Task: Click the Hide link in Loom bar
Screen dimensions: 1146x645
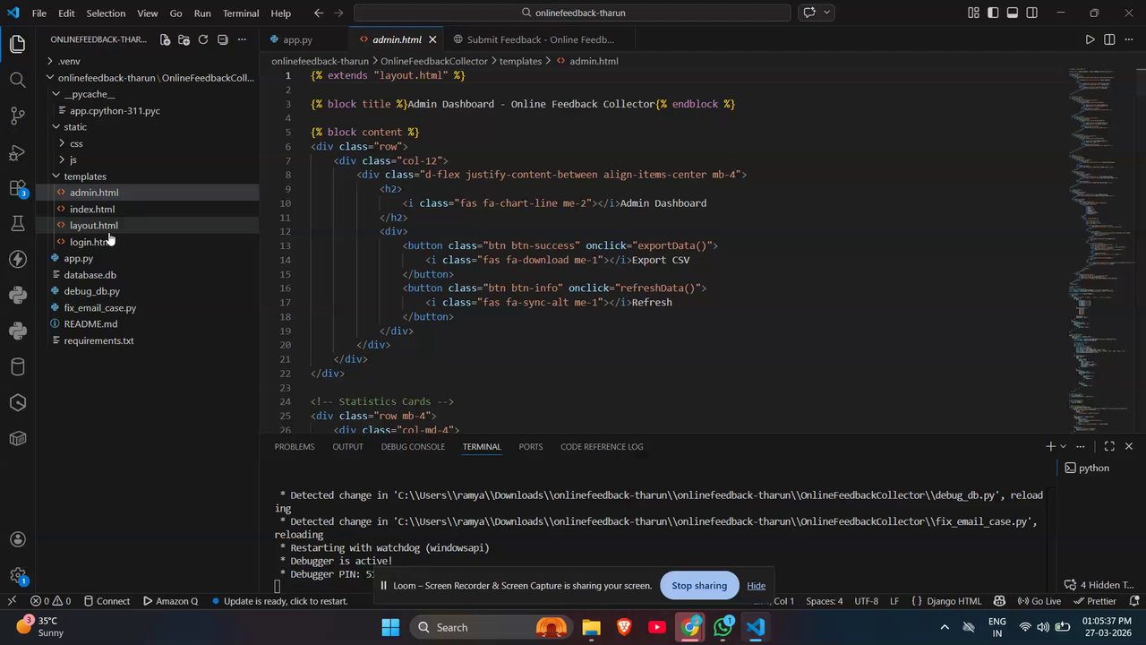Action: point(757,586)
